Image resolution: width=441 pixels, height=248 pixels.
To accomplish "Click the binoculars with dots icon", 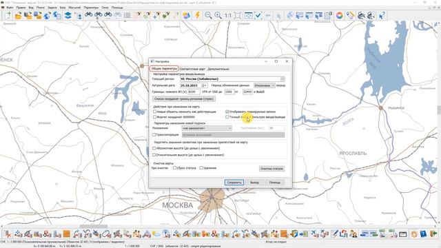I will [x=107, y=15].
